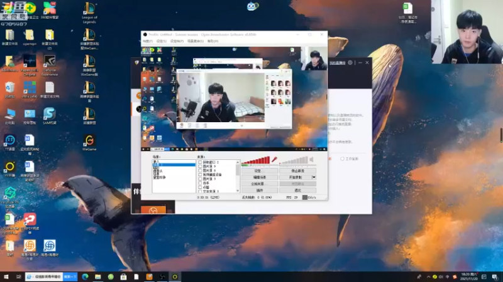This screenshot has height=282, width=503.
Task: Open the League of Legends desktop shortcut
Action: 89,13
